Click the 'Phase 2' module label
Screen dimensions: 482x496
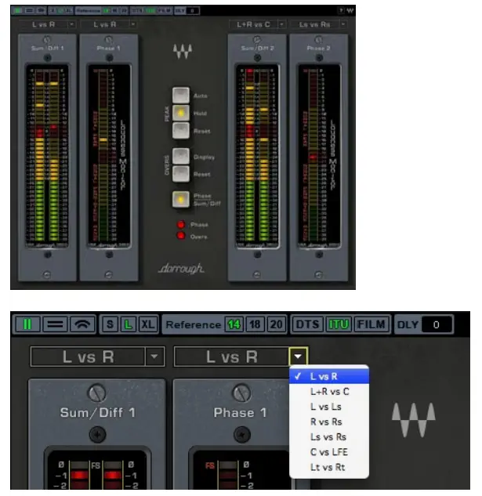318,48
